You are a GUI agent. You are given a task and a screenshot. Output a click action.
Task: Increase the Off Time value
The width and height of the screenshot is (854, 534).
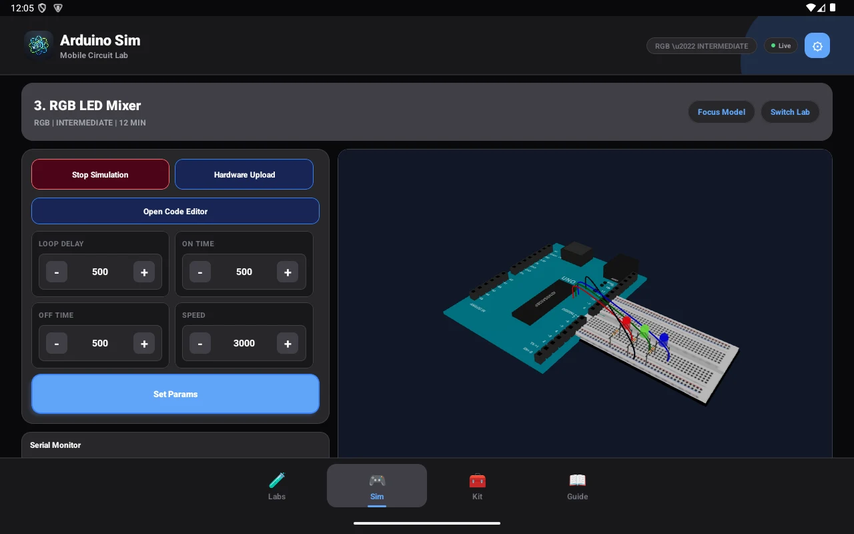point(144,343)
